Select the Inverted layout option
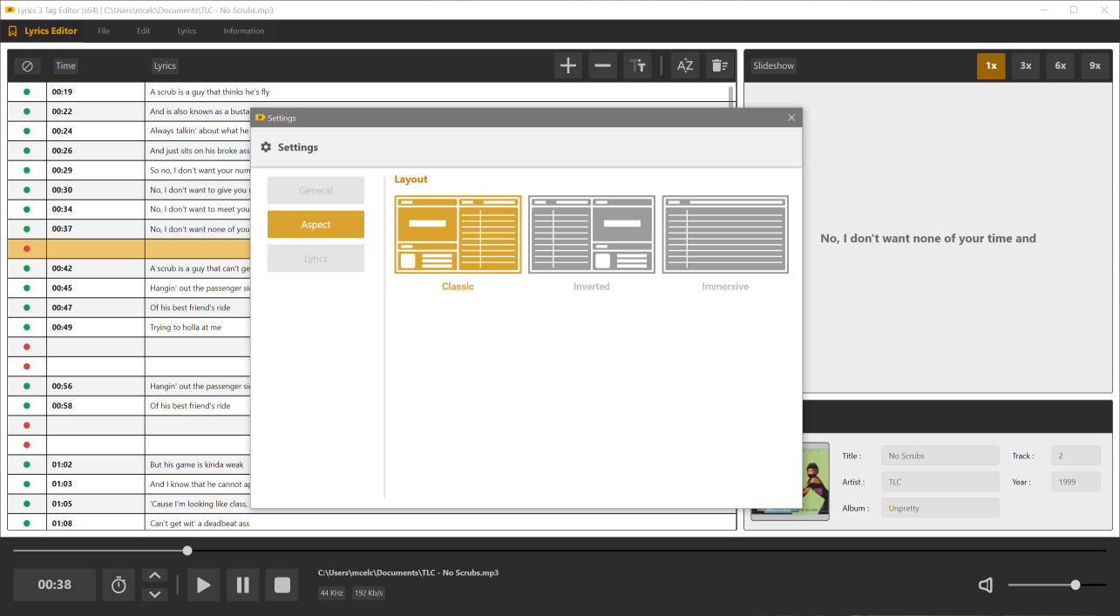This screenshot has width=1120, height=616. pyautogui.click(x=592, y=234)
